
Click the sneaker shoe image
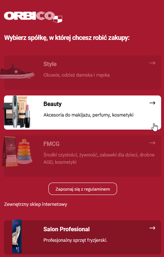click(x=17, y=72)
